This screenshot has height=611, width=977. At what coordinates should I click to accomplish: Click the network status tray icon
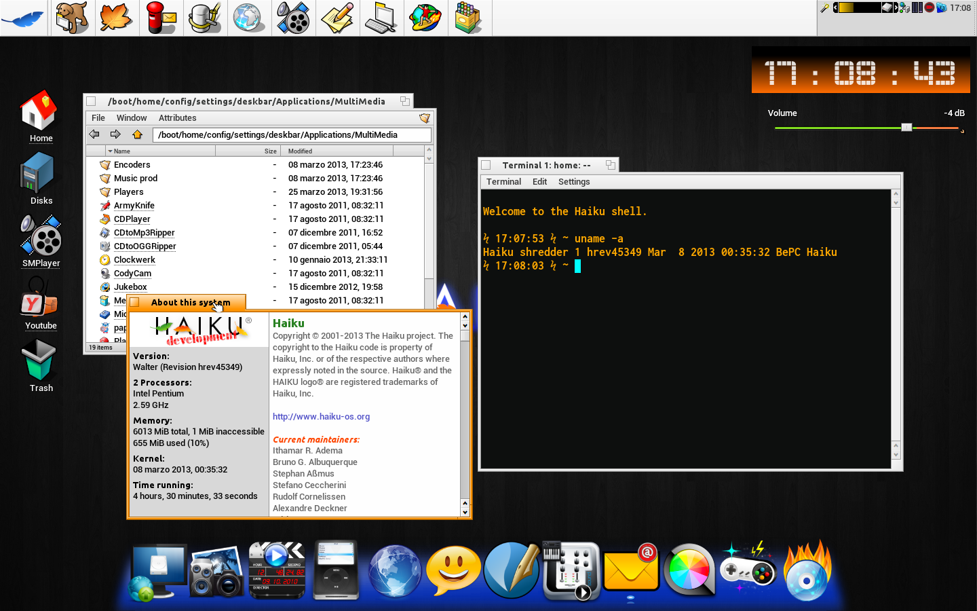point(904,7)
